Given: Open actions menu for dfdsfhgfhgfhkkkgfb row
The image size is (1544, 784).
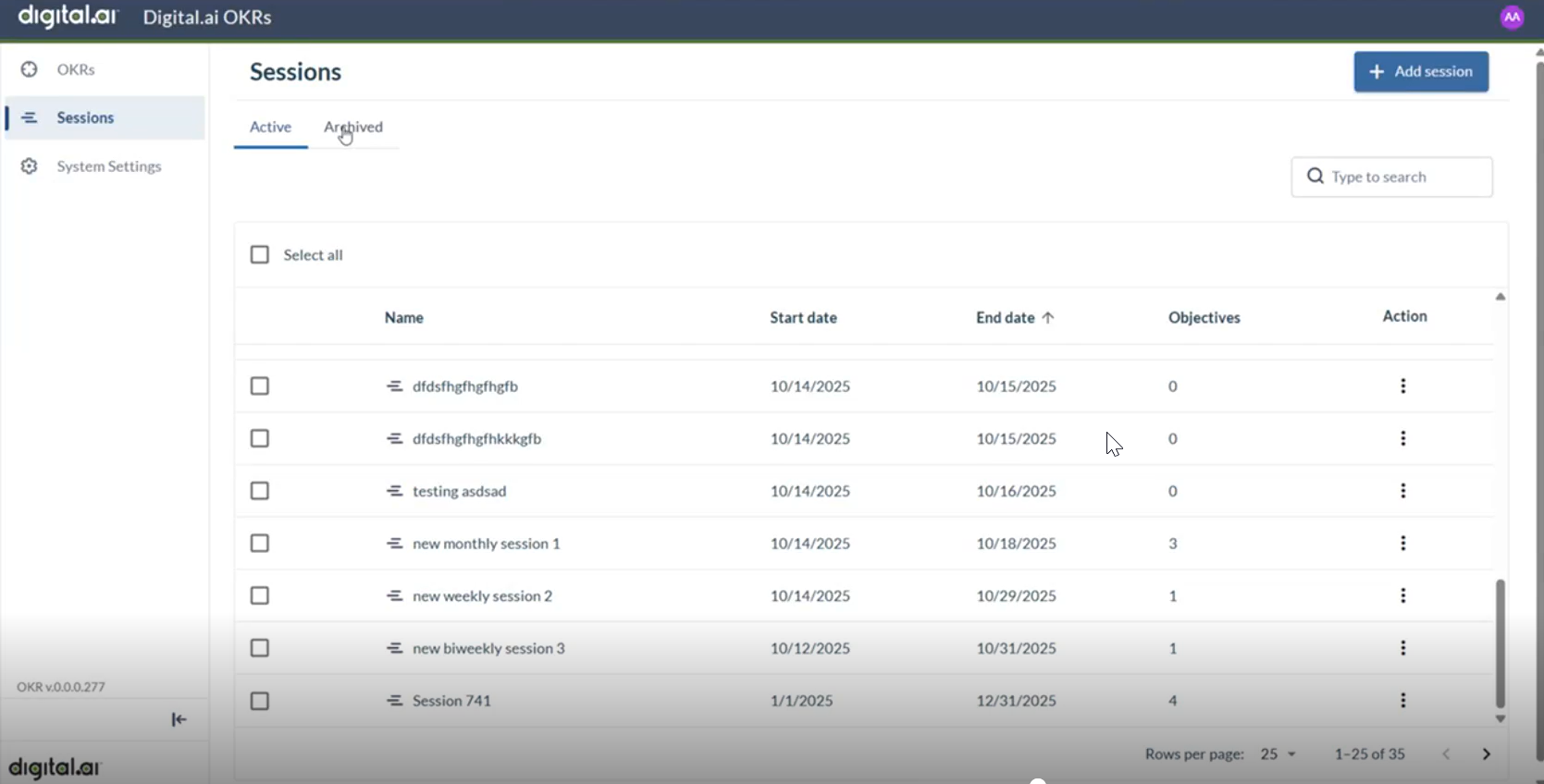Looking at the screenshot, I should click(x=1403, y=438).
